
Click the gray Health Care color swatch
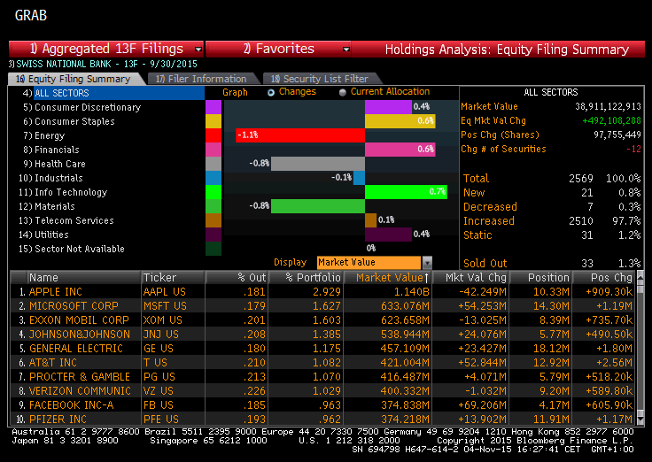coord(213,164)
